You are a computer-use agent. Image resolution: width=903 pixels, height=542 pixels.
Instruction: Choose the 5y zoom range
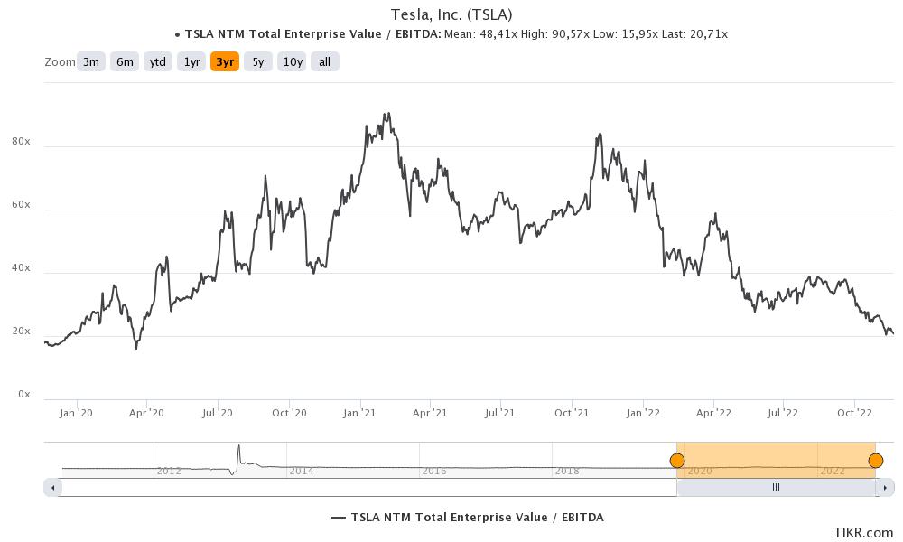click(258, 61)
